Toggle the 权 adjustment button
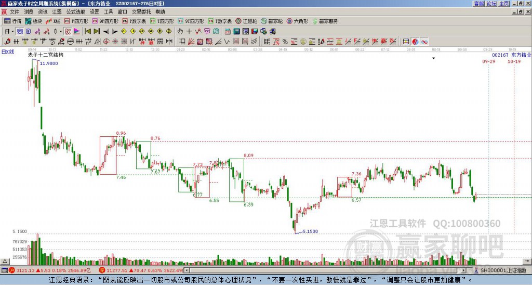Image resolution: width=532 pixels, height=285 pixels. click(68, 31)
